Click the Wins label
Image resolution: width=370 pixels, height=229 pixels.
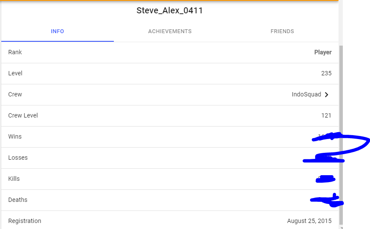(x=15, y=136)
